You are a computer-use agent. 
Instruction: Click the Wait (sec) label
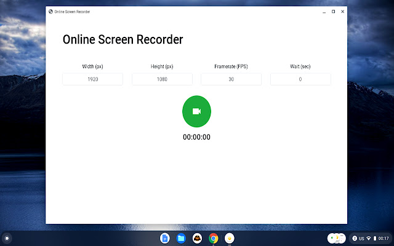click(300, 66)
